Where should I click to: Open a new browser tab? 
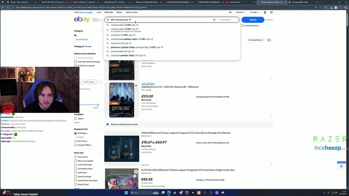321,2
